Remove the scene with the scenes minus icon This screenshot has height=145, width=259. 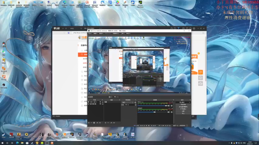(108, 123)
